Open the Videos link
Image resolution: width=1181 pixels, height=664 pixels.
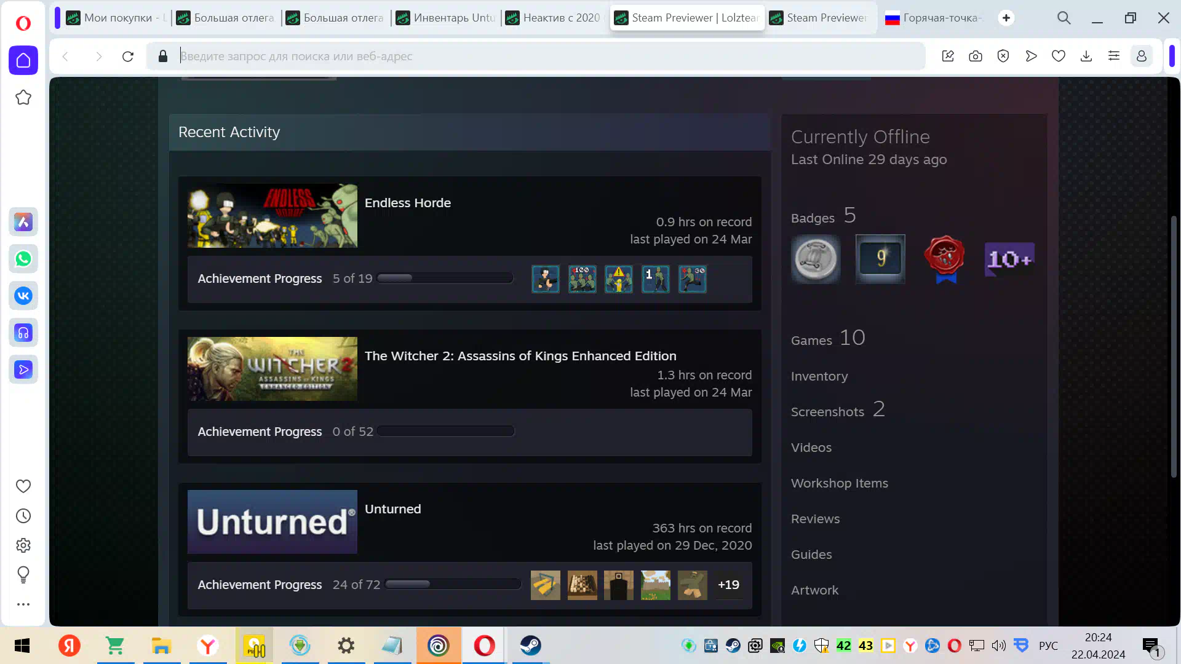[811, 448]
